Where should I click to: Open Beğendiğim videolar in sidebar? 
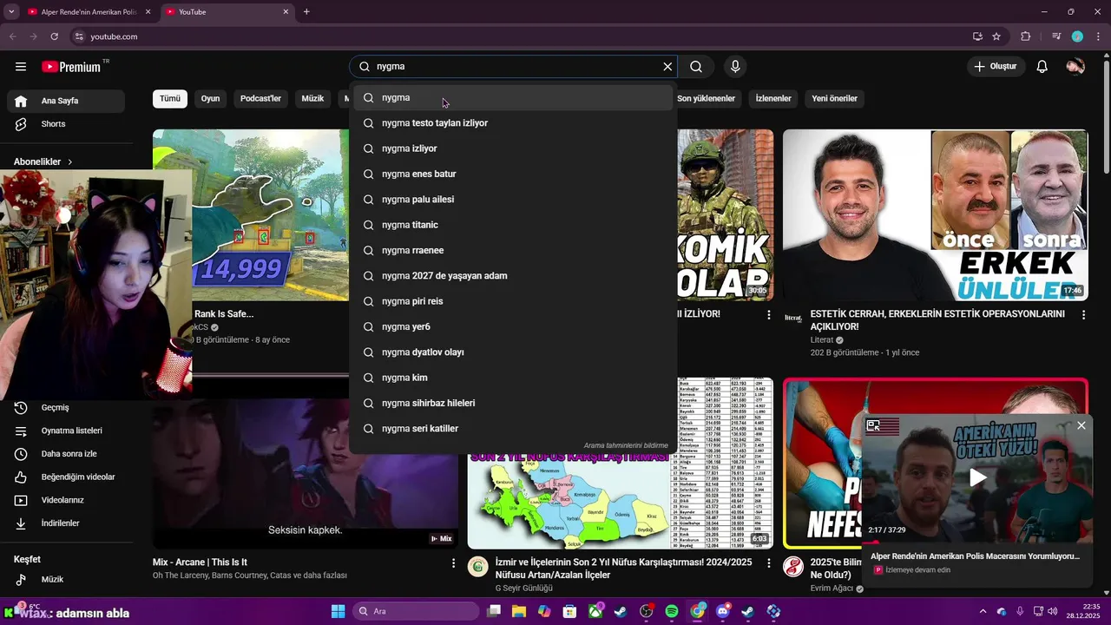pyautogui.click(x=66, y=477)
